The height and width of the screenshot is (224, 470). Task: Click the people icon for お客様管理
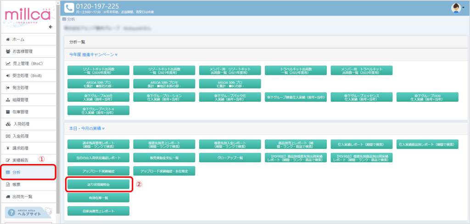[x=8, y=52]
